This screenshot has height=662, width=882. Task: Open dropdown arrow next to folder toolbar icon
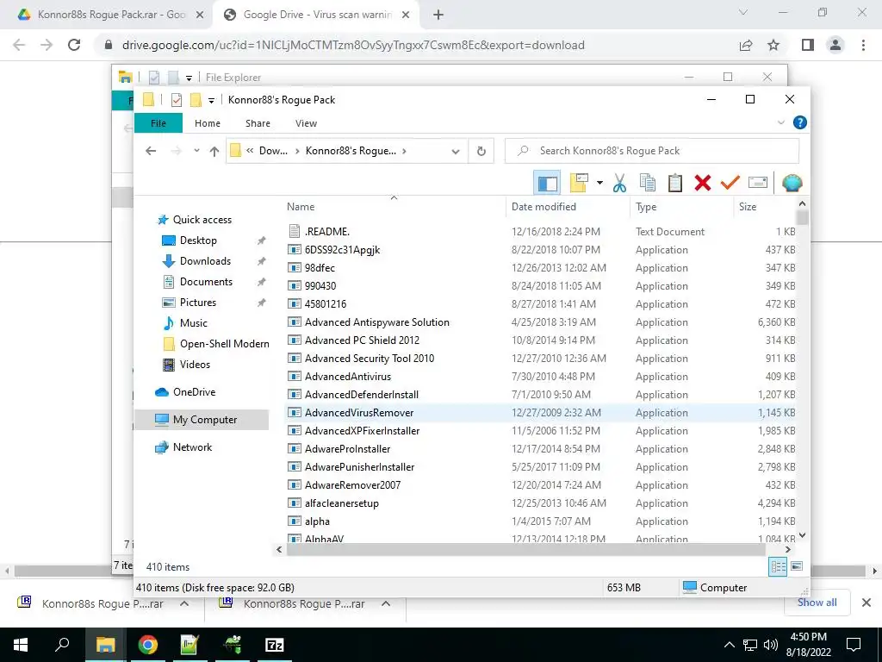click(x=599, y=183)
